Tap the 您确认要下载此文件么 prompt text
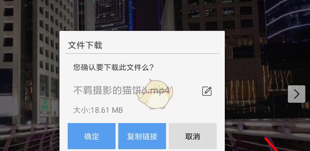This screenshot has height=151, width=310. point(114,68)
